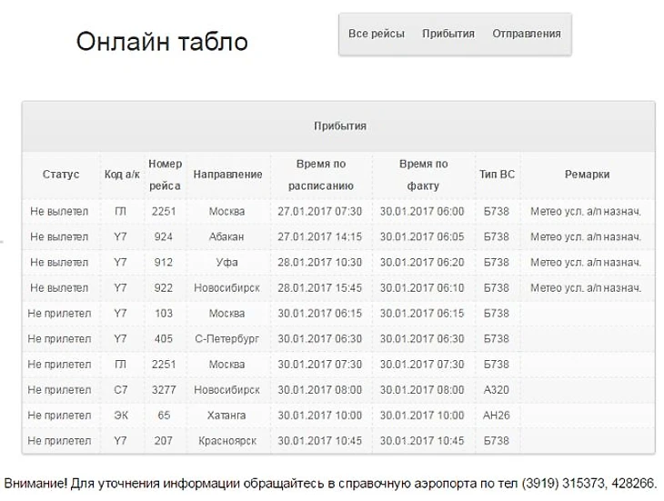
Task: Click scheduled time 27.01.2017 14:15
Action: (320, 236)
